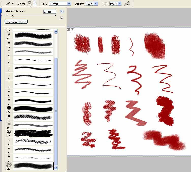
Task: Click brush list scroll down arrow
Action: click(x=56, y=168)
